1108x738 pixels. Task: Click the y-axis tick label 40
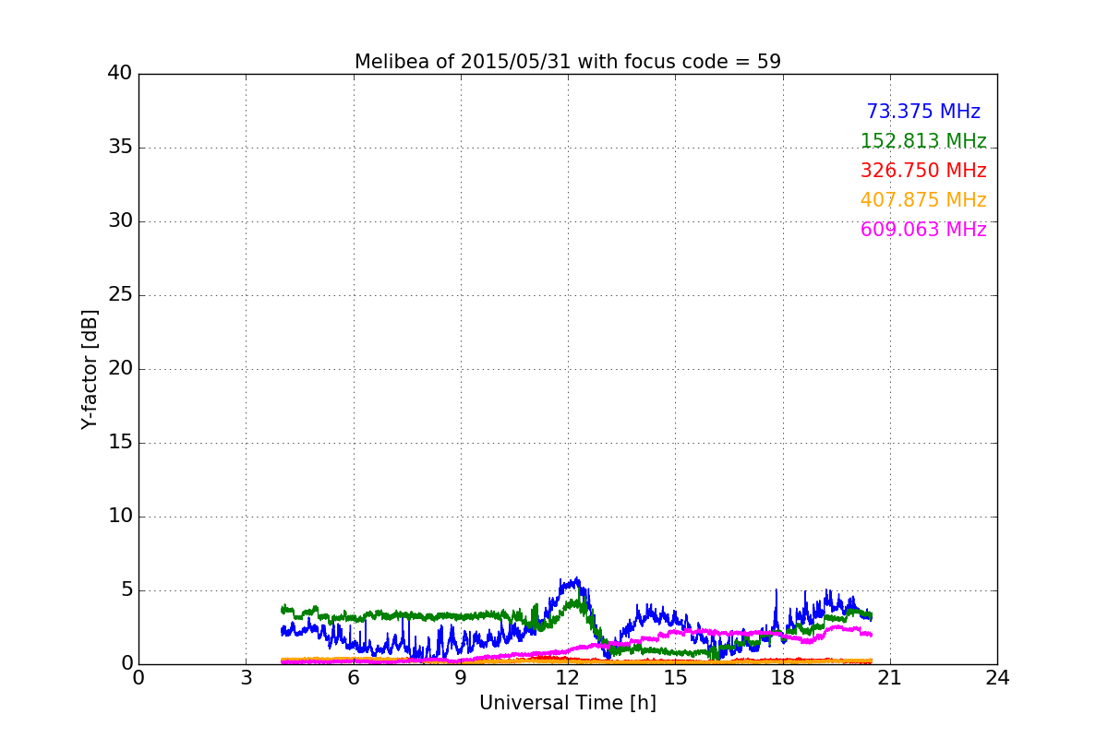(x=120, y=74)
